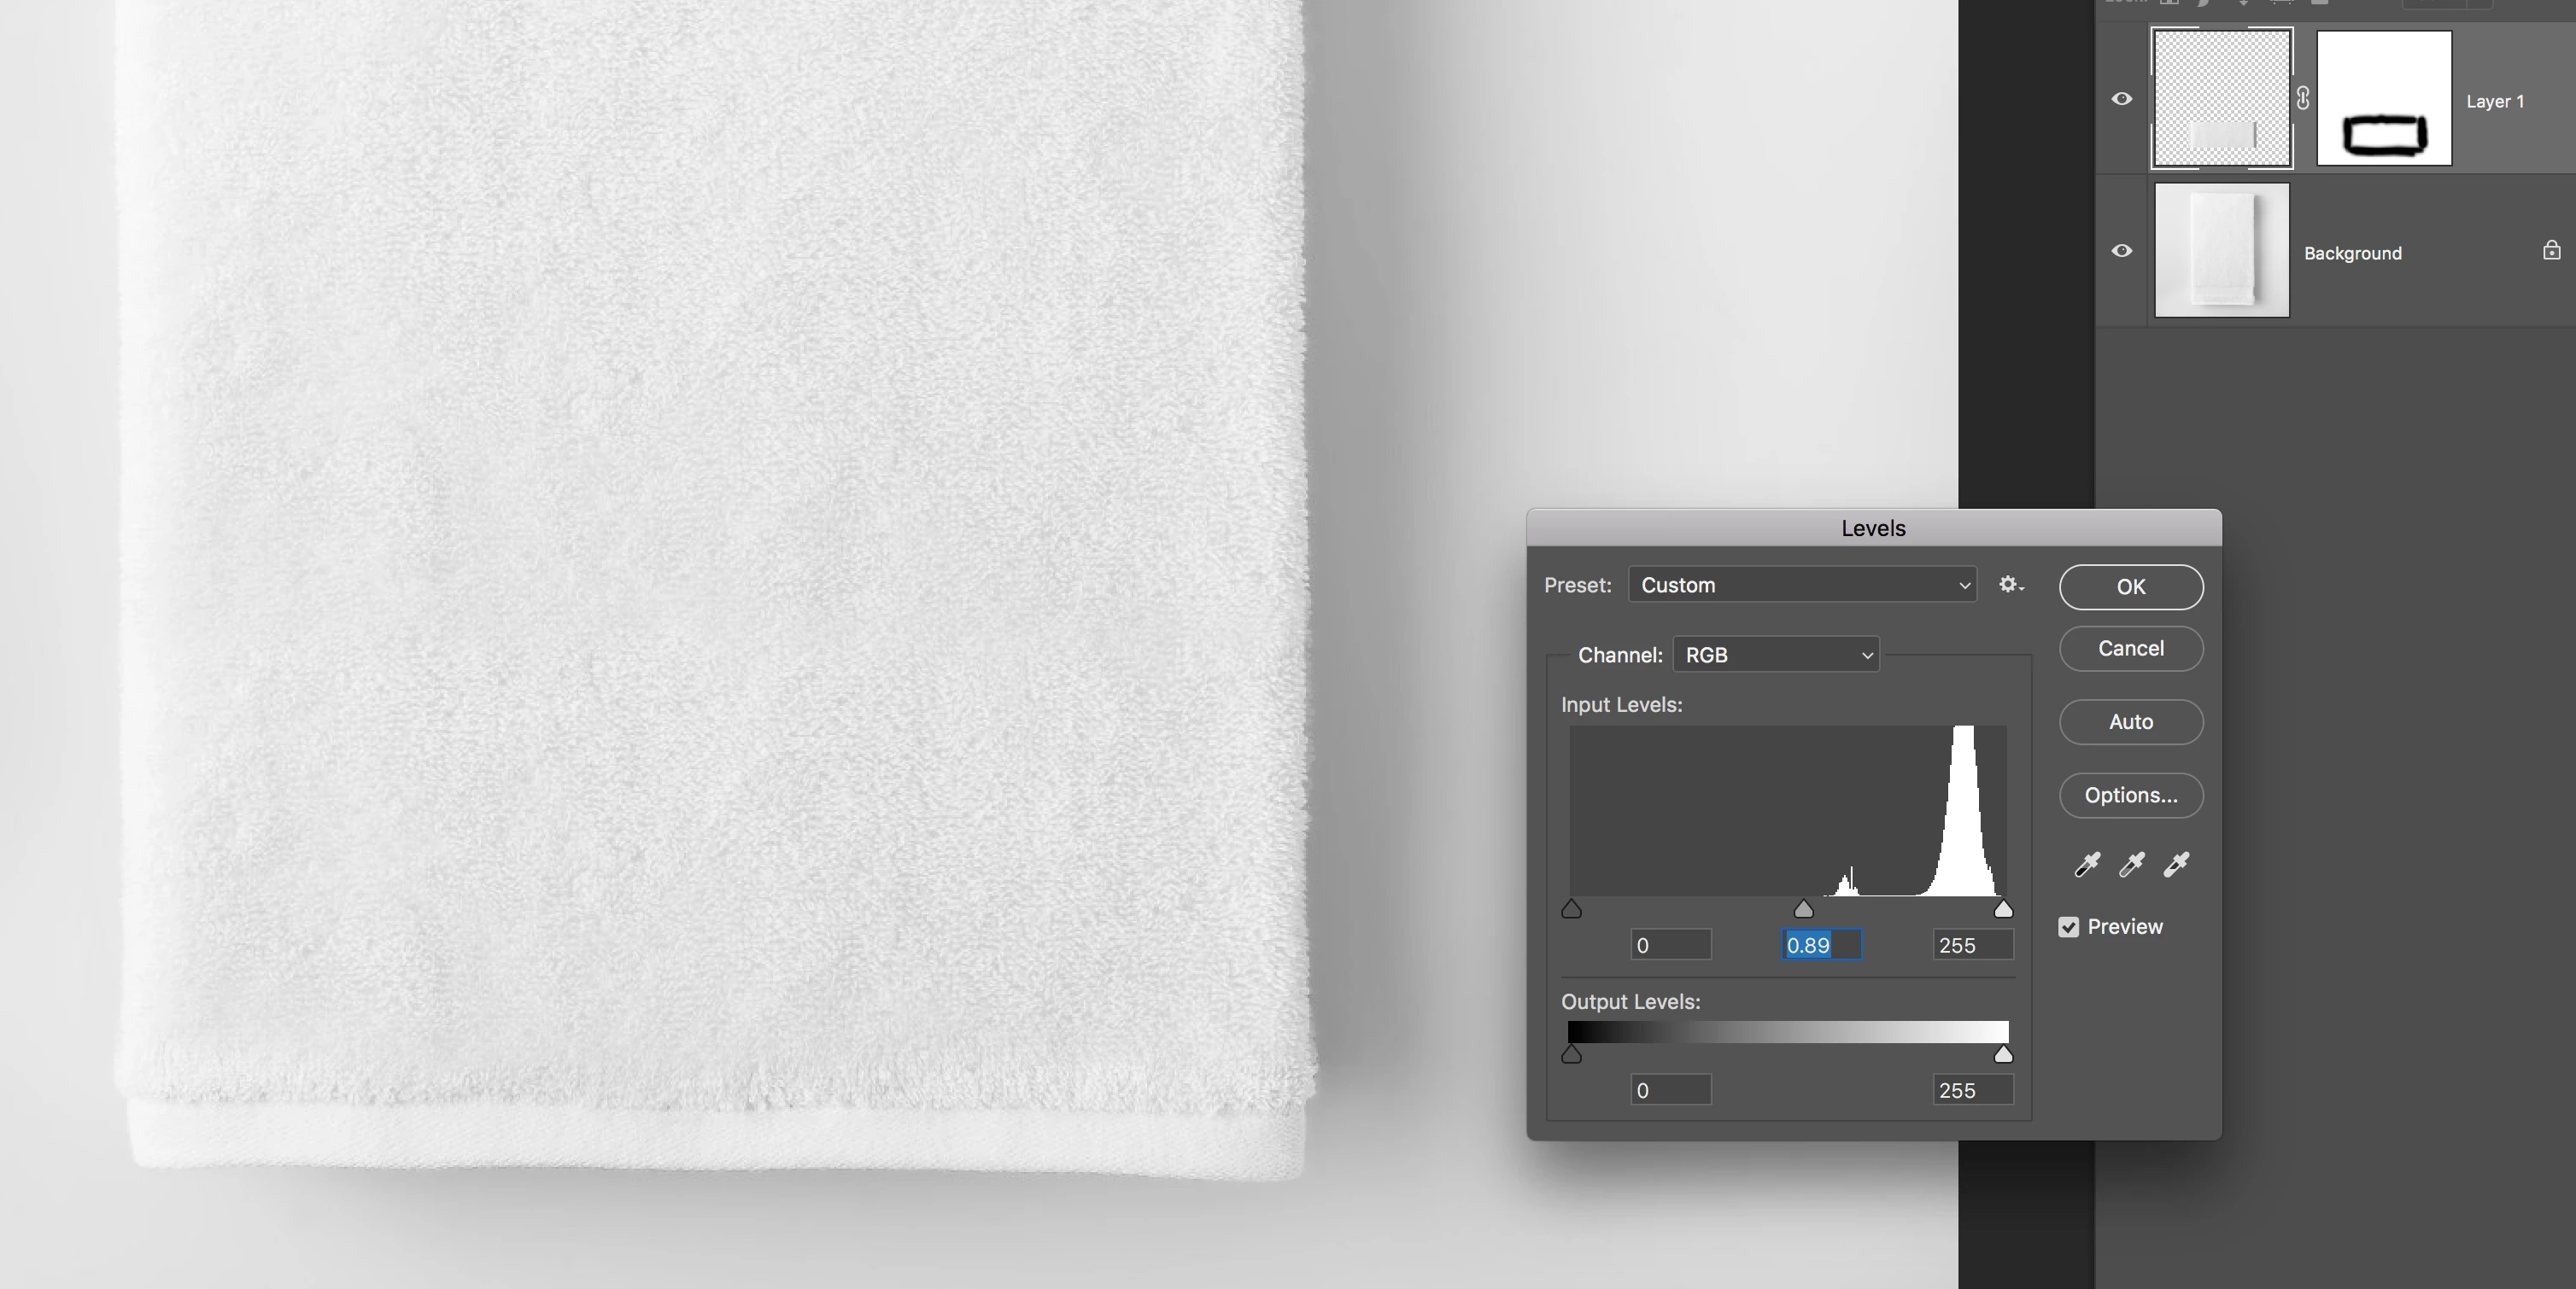Viewport: 2576px width, 1289px height.
Task: Select the white point eyedropper
Action: point(2176,865)
